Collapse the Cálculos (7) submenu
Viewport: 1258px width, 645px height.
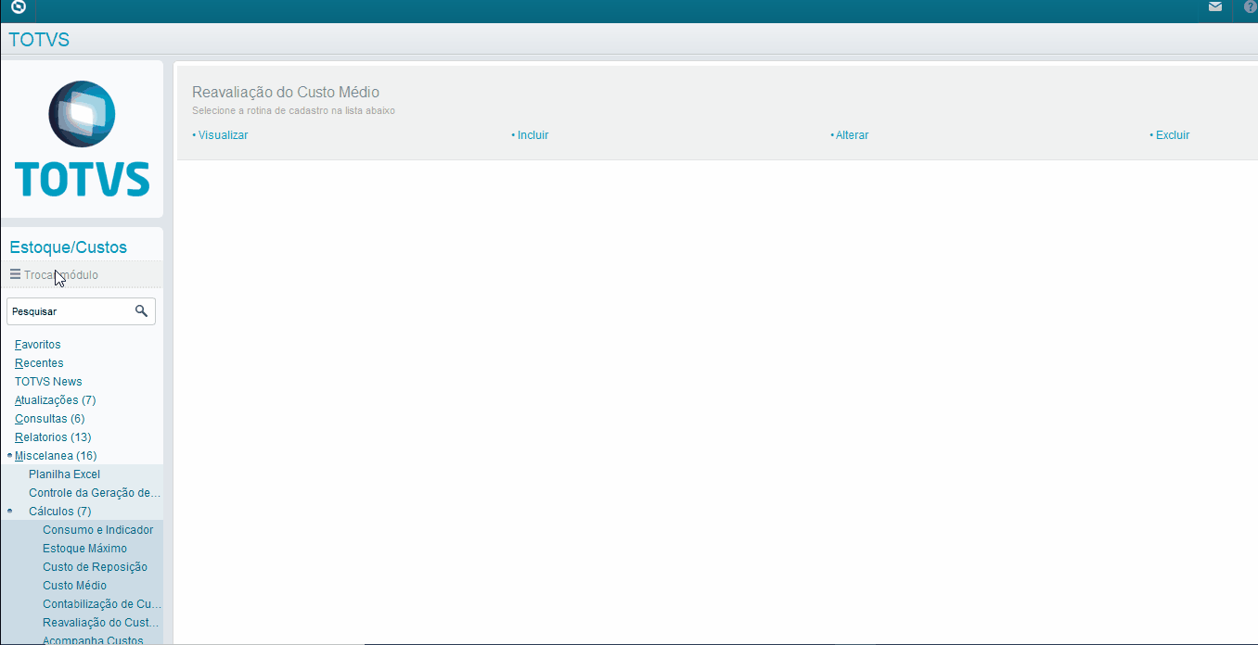point(60,512)
